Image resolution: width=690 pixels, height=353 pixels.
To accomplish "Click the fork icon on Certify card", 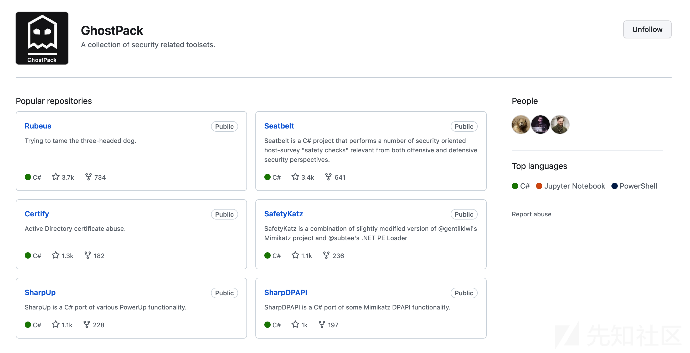I will point(87,255).
